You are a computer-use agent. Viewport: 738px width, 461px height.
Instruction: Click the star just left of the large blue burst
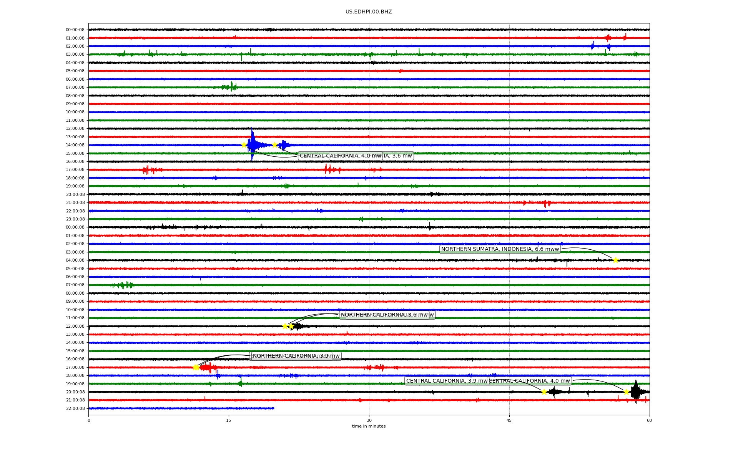[243, 145]
